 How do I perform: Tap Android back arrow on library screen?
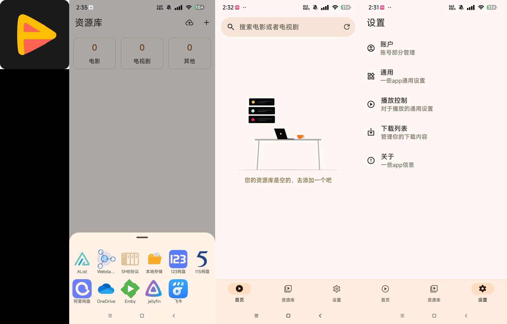click(x=174, y=316)
